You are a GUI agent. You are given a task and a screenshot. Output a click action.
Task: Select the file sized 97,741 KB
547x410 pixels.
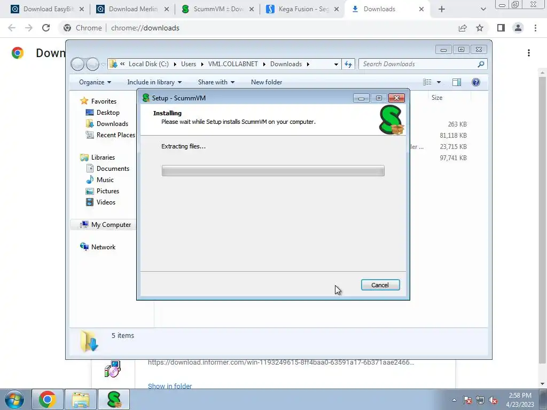pos(453,157)
